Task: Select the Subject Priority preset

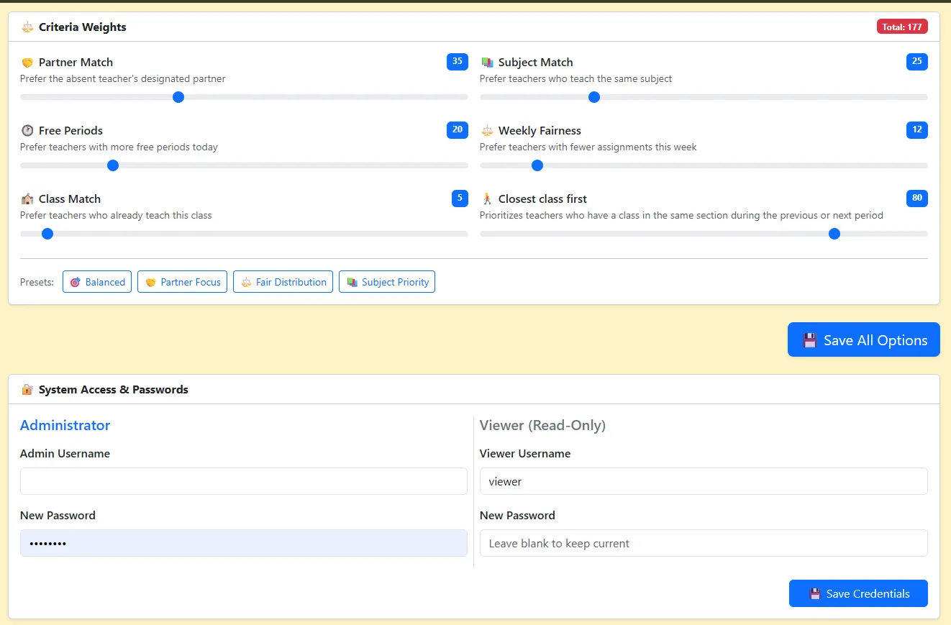Action: 387,282
